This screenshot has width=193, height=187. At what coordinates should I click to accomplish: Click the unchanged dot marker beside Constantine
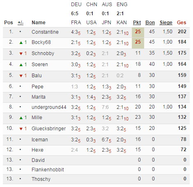pyautogui.click(x=20, y=32)
